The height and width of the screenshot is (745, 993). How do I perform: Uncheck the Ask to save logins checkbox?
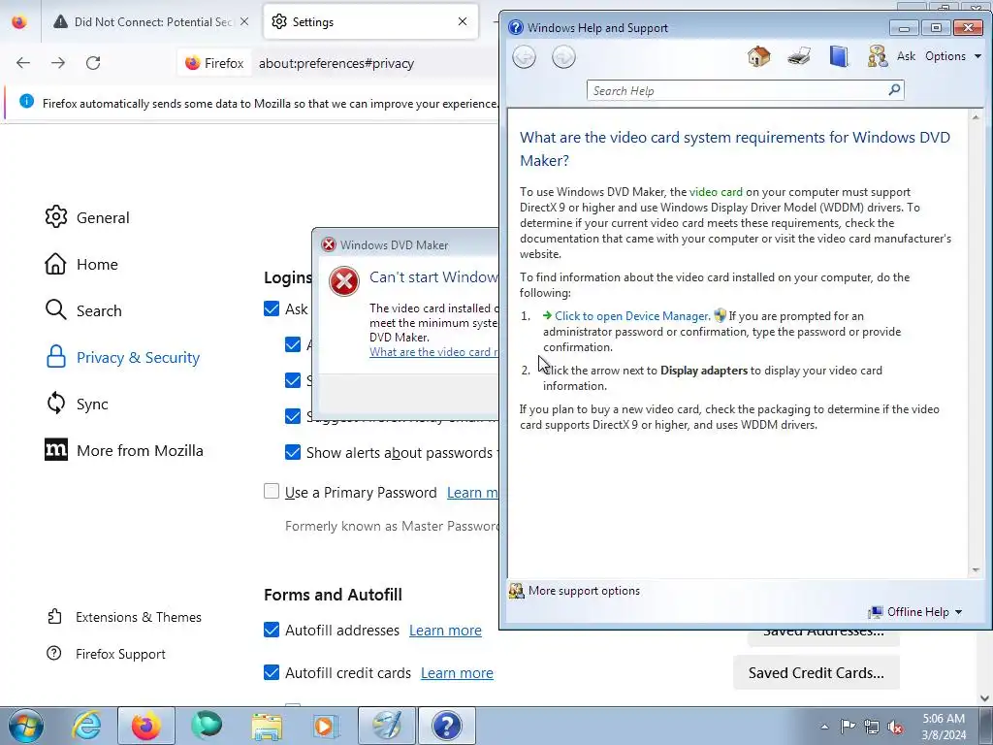(272, 308)
